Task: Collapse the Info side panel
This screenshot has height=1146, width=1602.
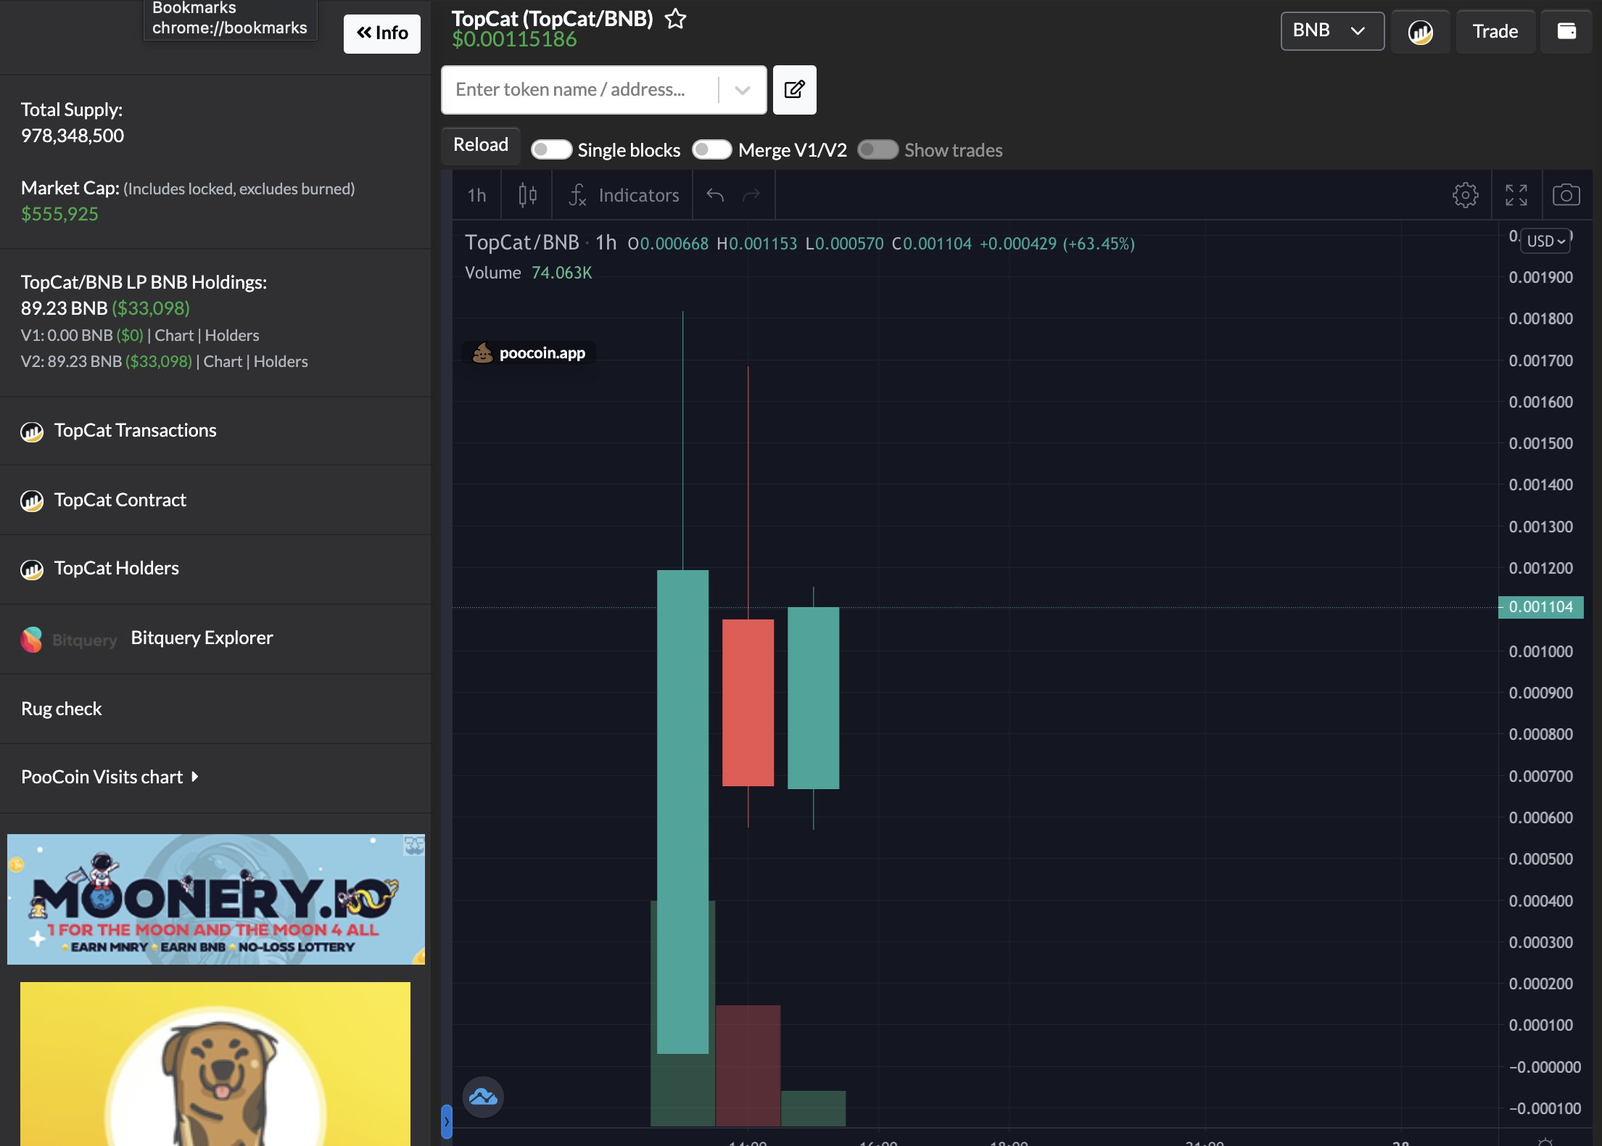Action: tap(381, 33)
